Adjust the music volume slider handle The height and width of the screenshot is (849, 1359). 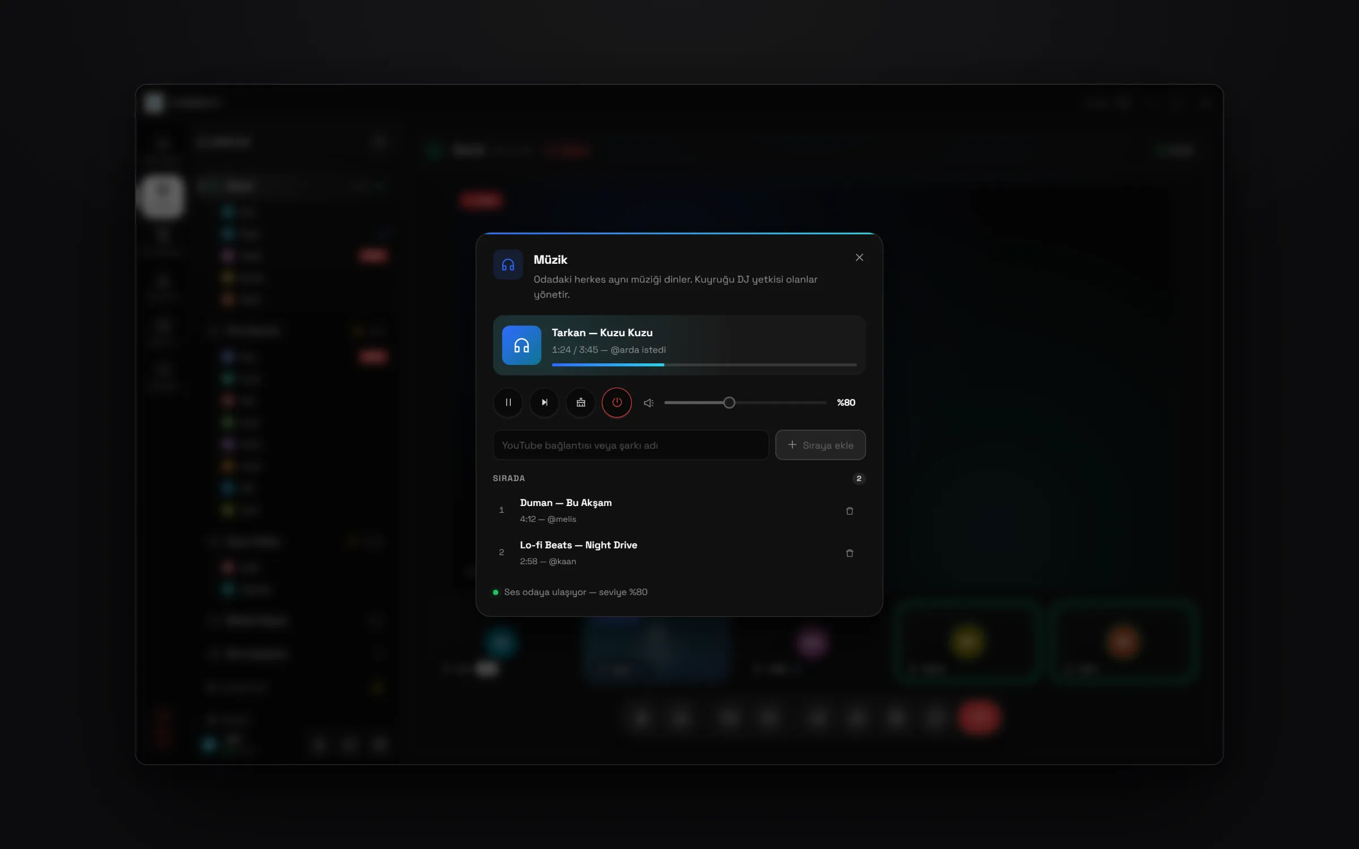click(729, 402)
